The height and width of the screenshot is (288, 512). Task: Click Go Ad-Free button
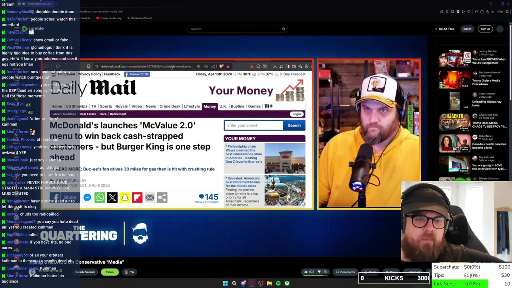[x=445, y=29]
